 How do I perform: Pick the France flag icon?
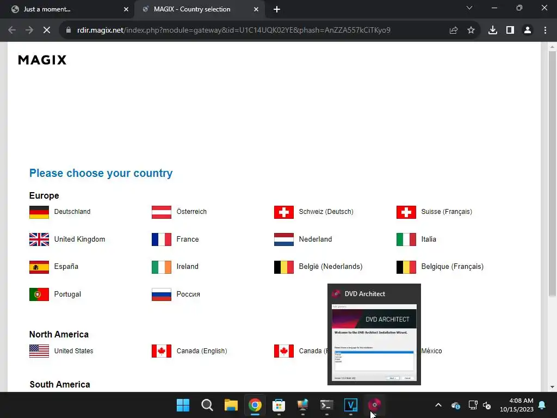pyautogui.click(x=161, y=239)
